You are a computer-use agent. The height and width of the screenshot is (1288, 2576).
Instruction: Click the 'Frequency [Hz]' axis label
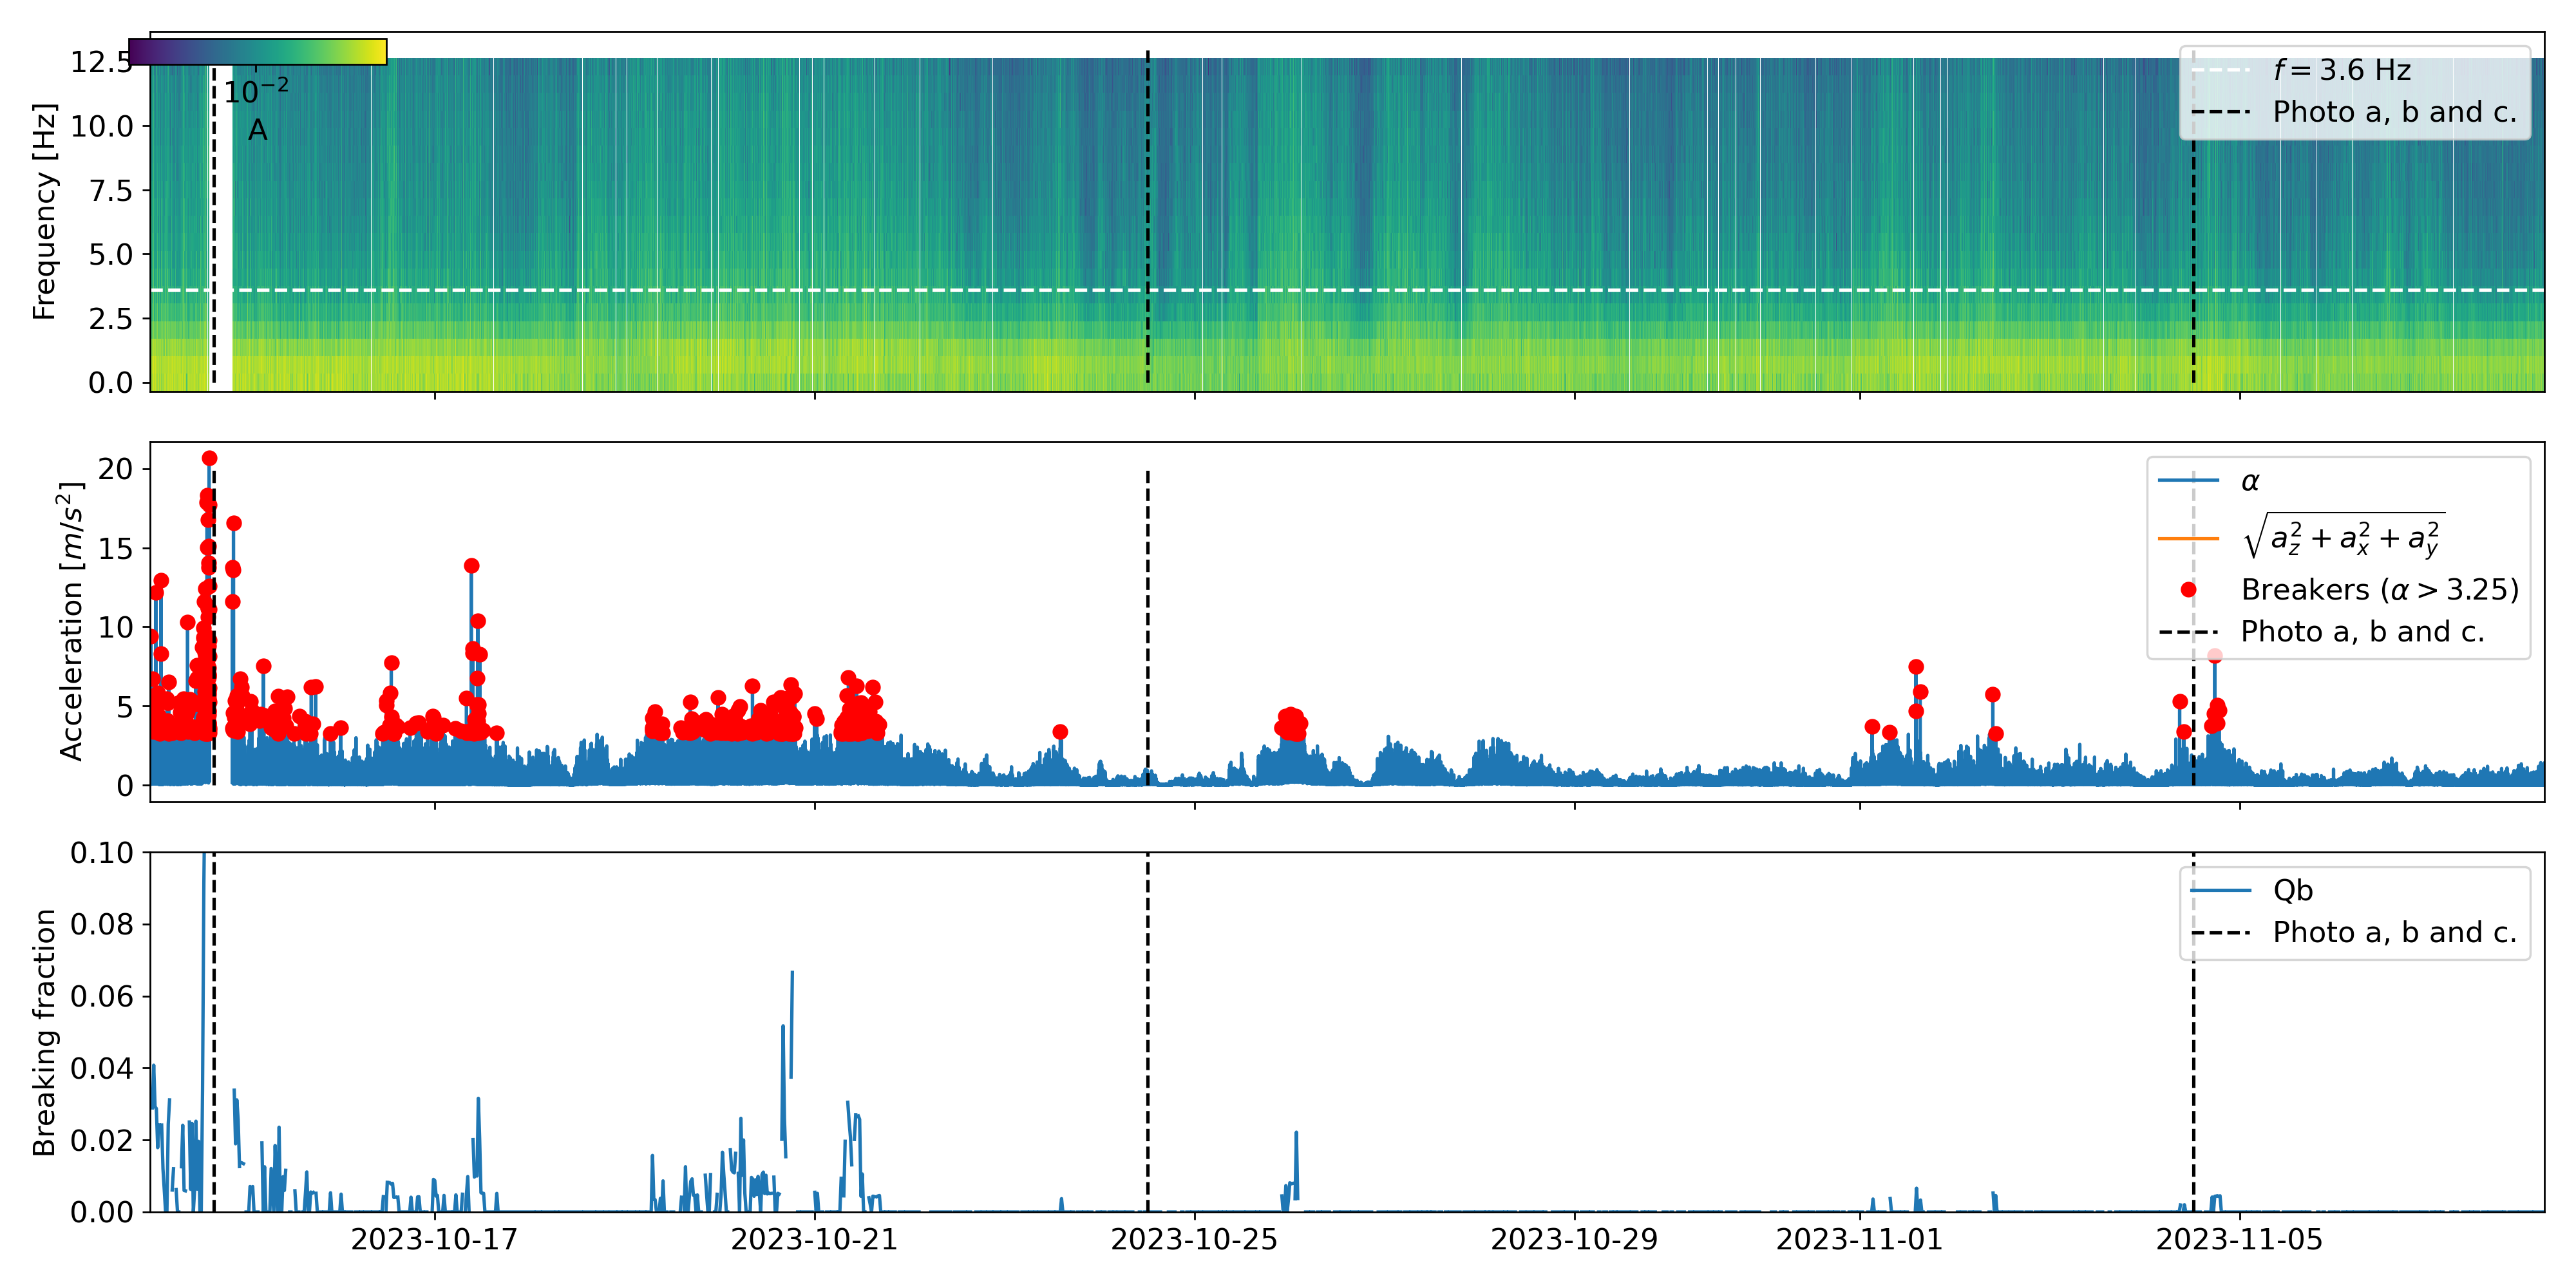point(44,211)
